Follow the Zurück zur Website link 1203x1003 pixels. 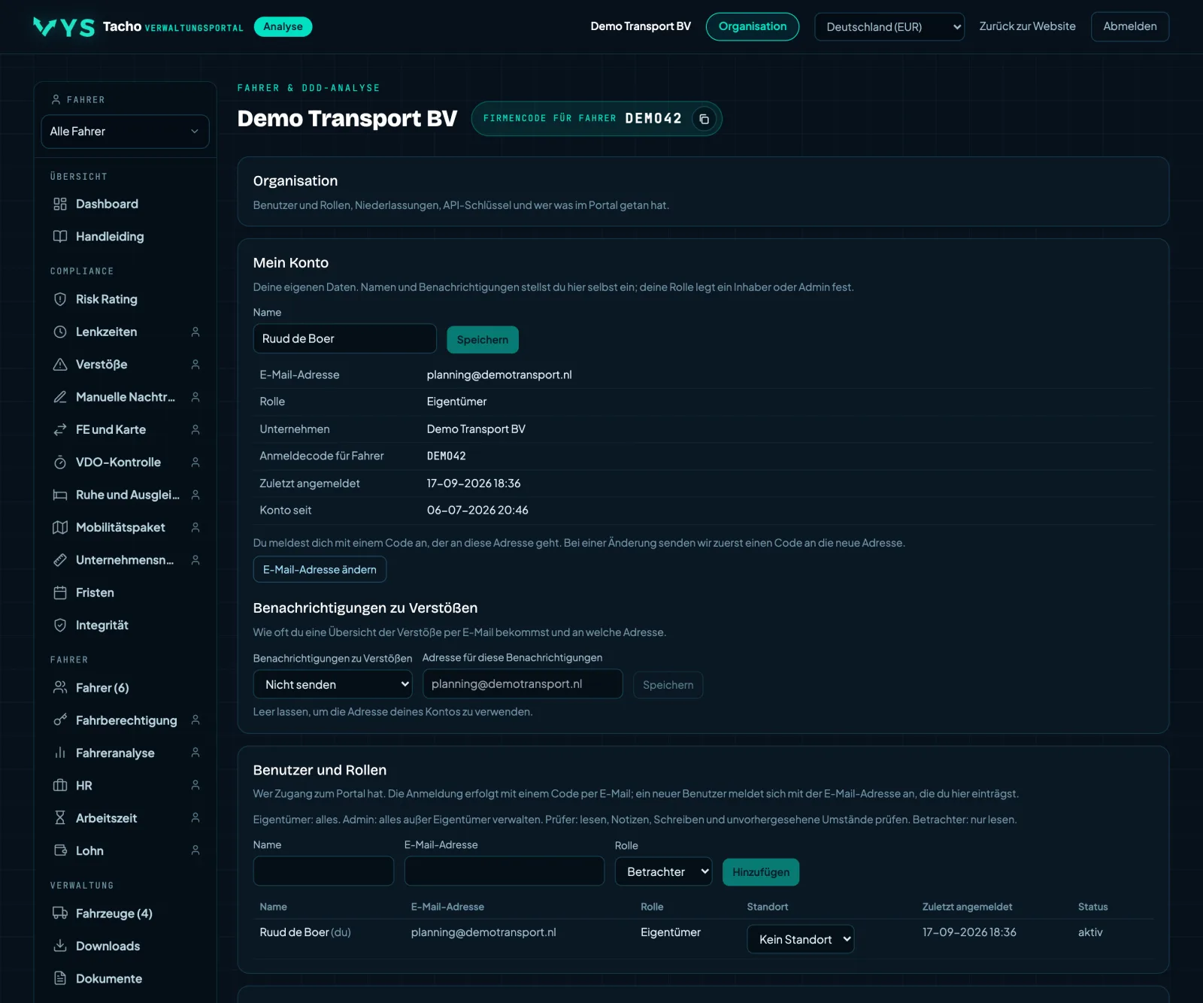pyautogui.click(x=1027, y=26)
